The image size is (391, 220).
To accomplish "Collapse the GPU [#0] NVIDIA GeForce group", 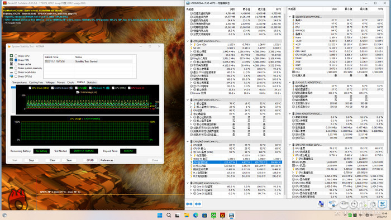I will 290,145.
